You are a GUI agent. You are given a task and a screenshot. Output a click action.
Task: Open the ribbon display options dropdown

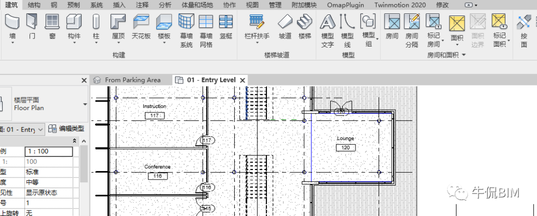[x=471, y=5]
